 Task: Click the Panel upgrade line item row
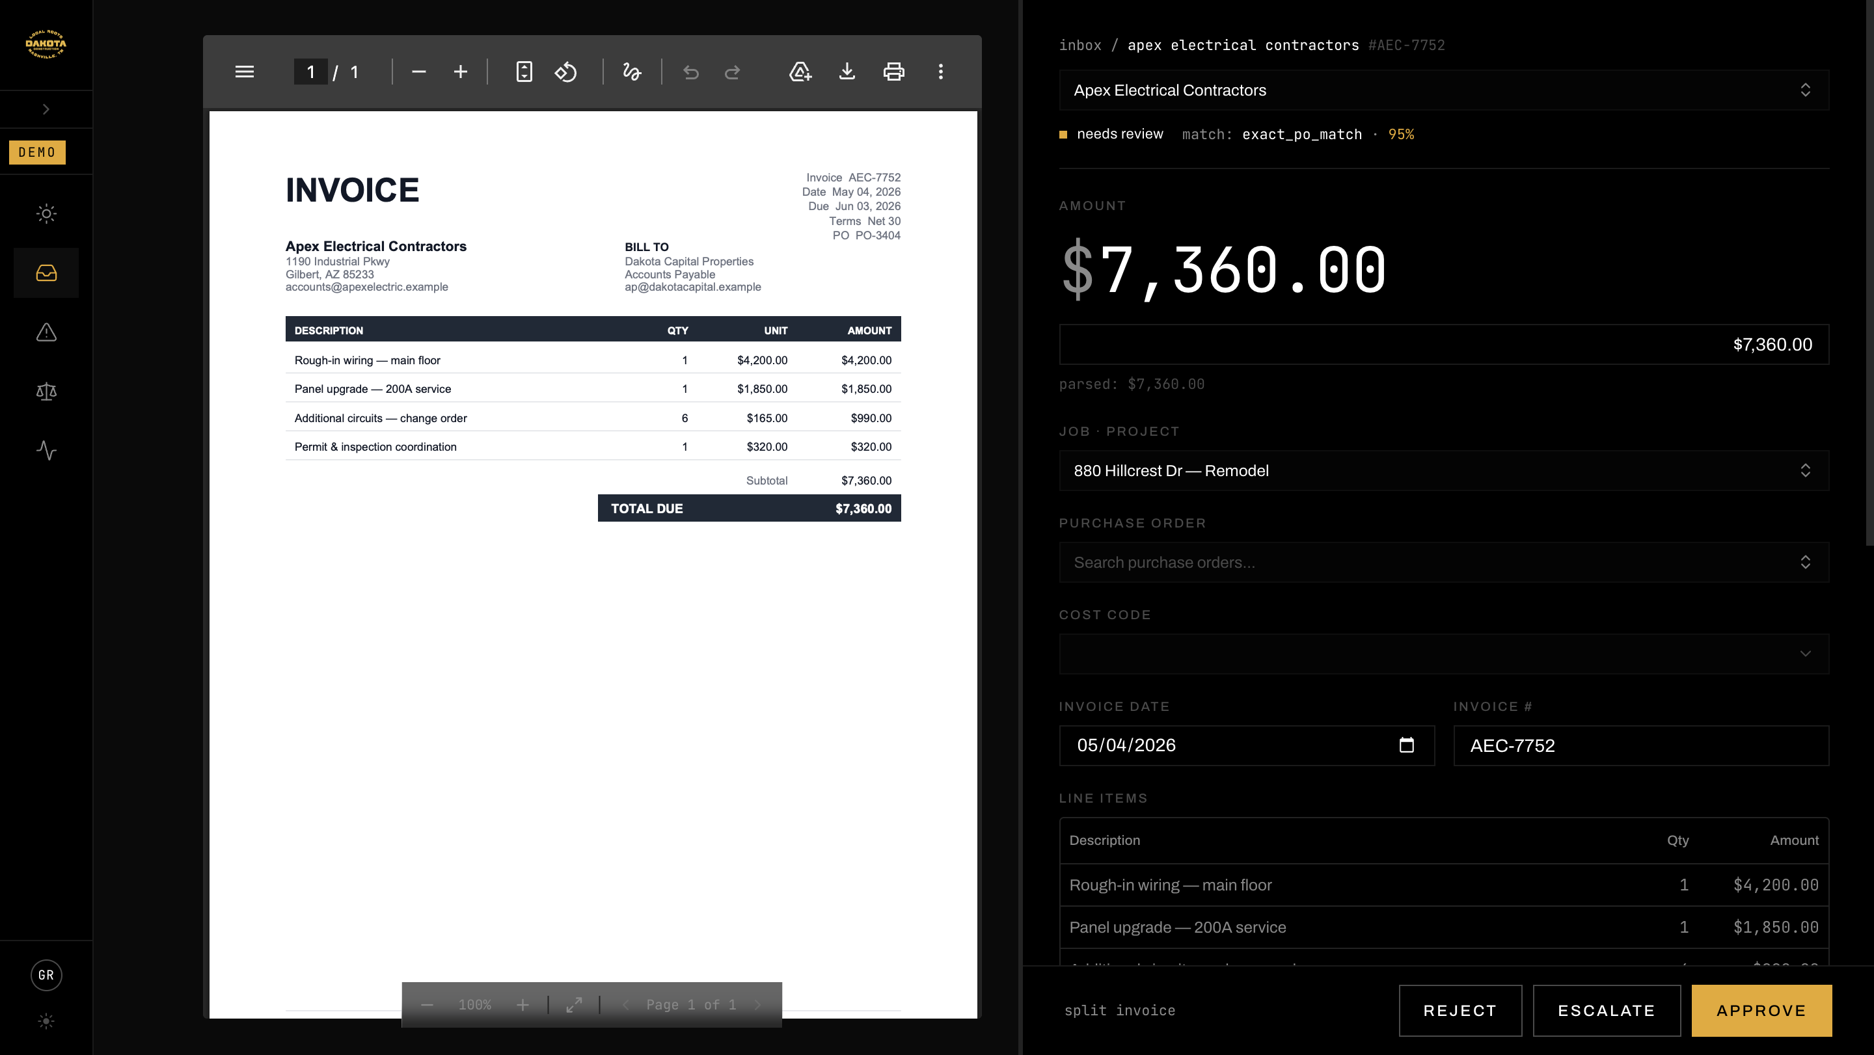[1443, 927]
